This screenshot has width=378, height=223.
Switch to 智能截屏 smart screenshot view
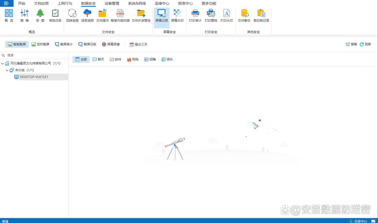click(x=17, y=44)
